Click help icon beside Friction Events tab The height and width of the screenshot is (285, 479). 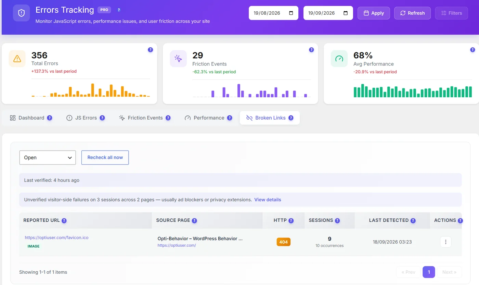tap(168, 118)
